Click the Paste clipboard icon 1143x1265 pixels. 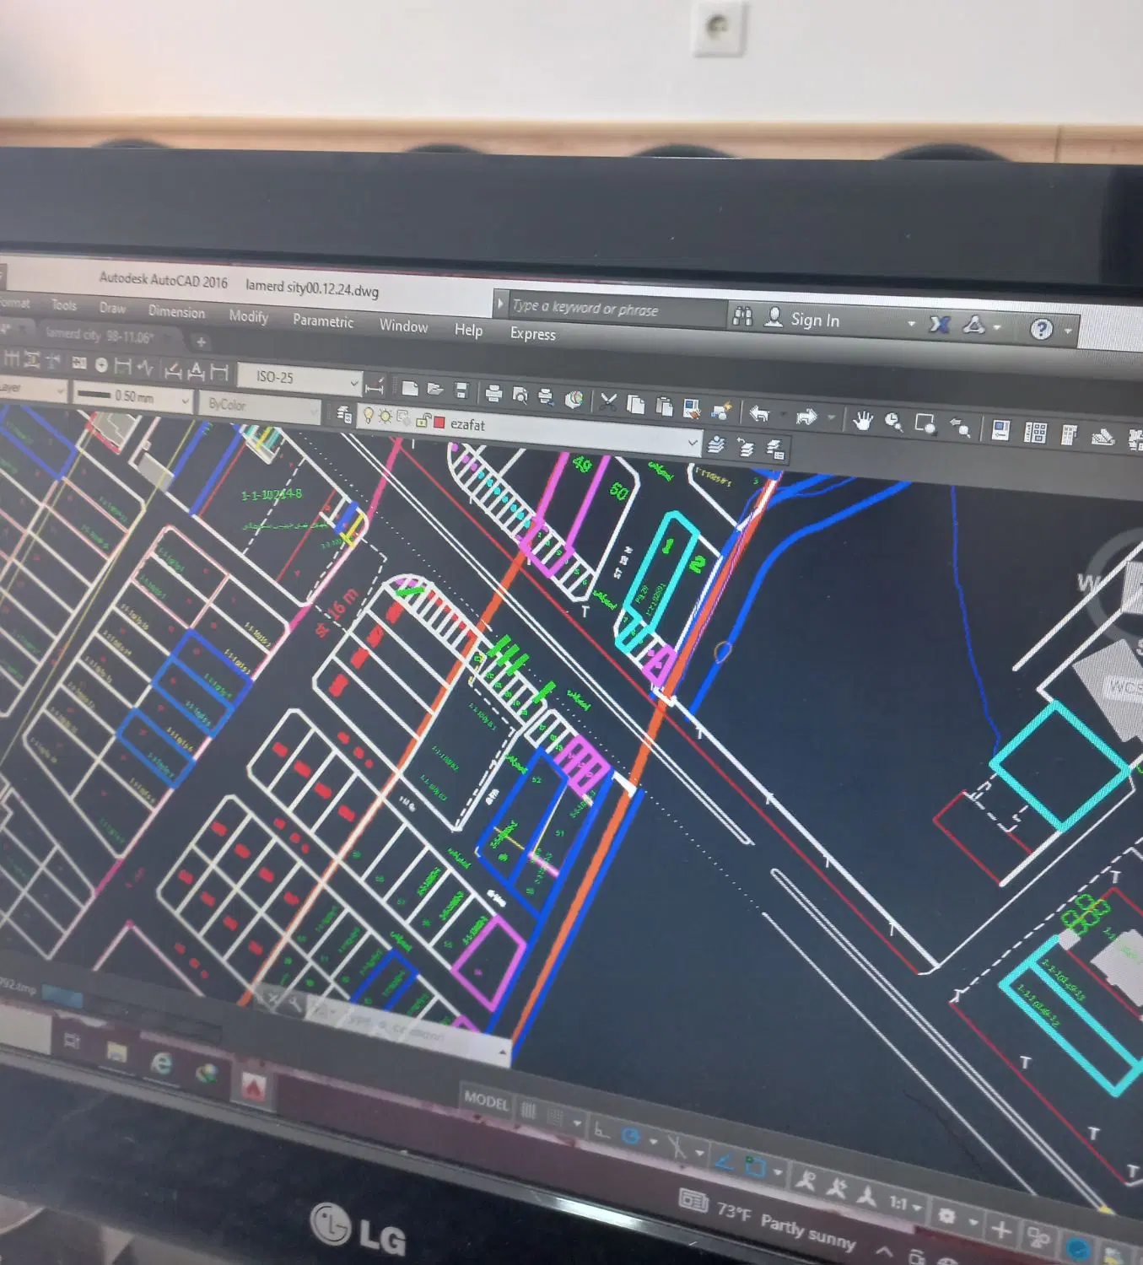pos(664,406)
